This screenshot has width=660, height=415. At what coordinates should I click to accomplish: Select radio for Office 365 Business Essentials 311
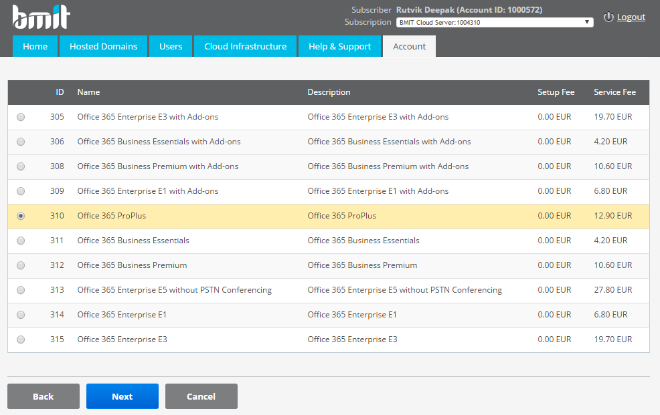point(21,241)
